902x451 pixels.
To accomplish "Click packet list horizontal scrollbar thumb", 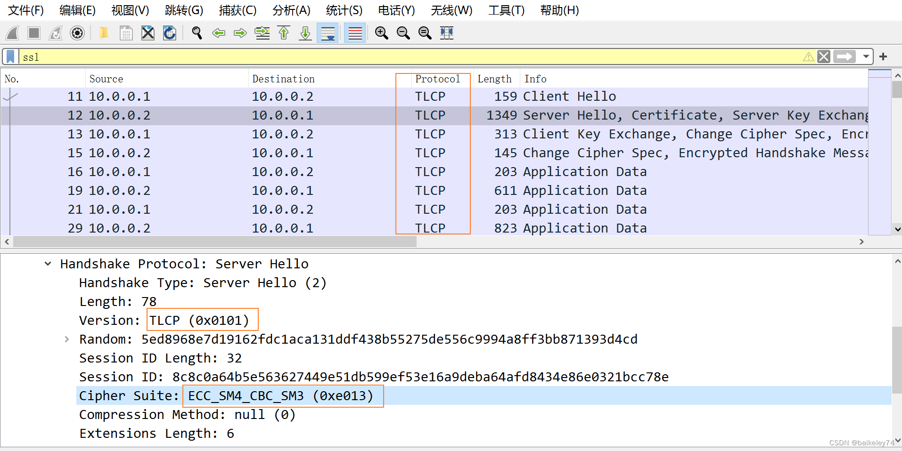I will (x=215, y=242).
